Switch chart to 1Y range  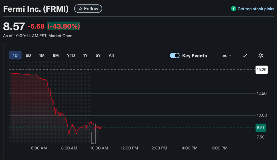point(85,55)
